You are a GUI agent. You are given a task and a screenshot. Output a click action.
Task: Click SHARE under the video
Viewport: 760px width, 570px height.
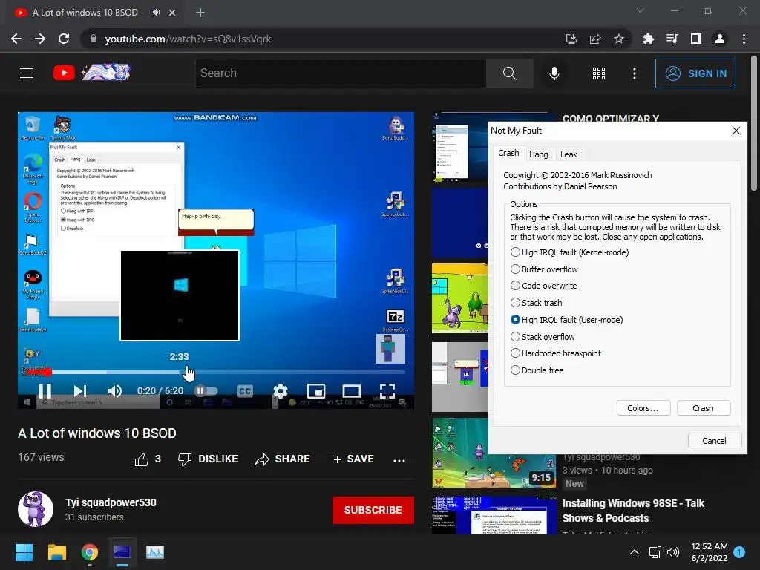pyautogui.click(x=282, y=459)
